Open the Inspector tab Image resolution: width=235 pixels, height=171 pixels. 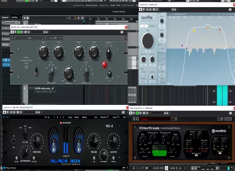tap(5, 18)
